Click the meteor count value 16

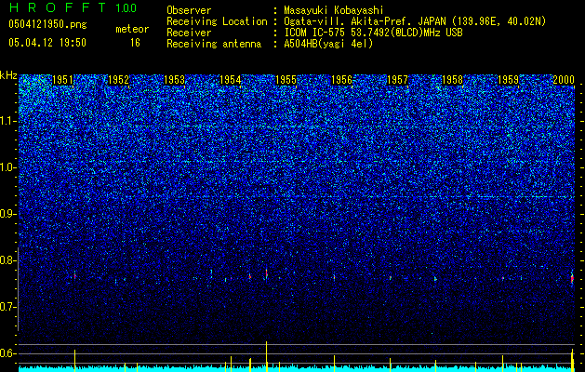click(135, 43)
